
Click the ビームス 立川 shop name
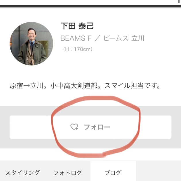point(124,38)
